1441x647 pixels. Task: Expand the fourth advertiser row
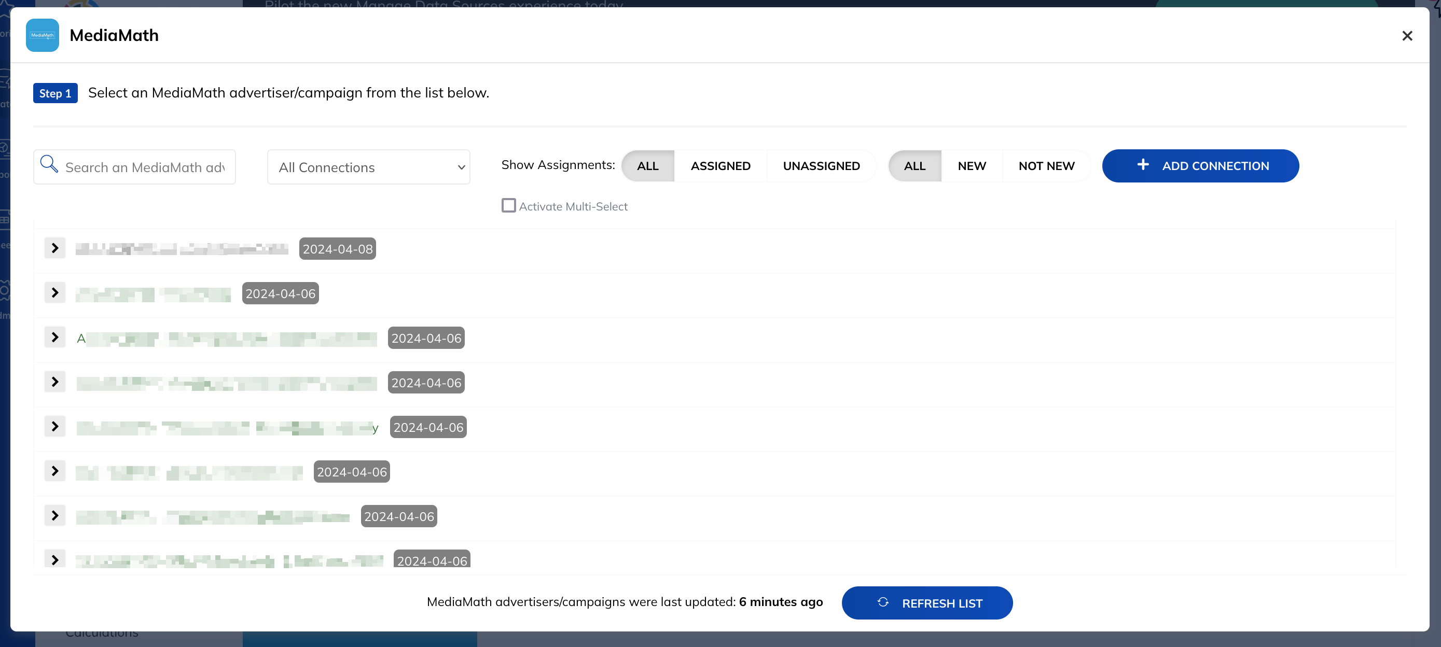pos(55,382)
